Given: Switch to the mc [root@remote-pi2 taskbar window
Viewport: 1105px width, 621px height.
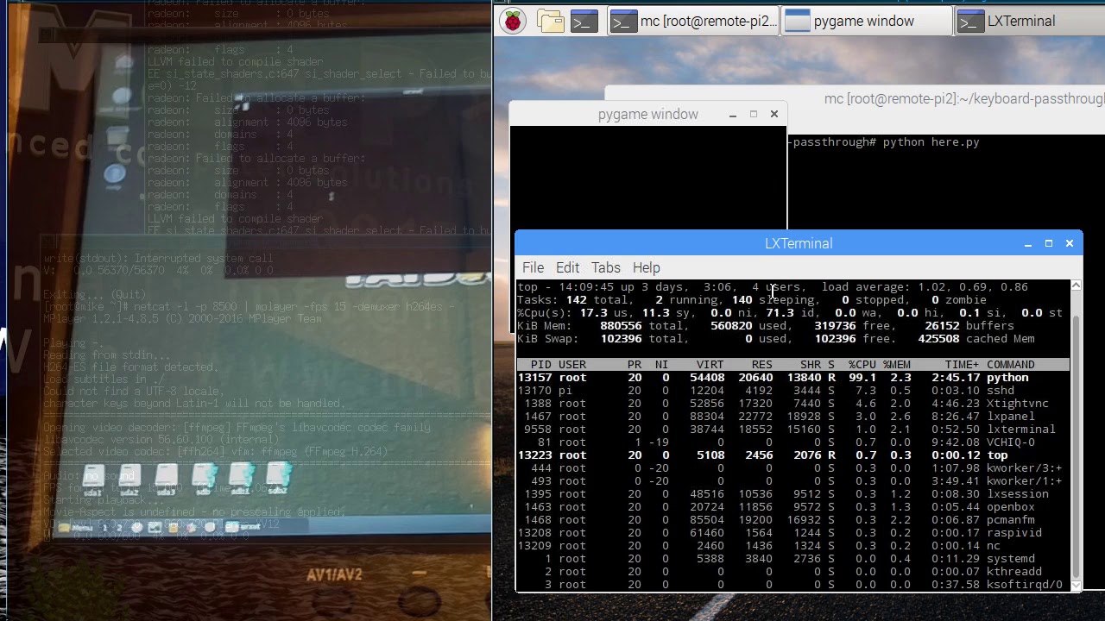Looking at the screenshot, I should tap(693, 21).
